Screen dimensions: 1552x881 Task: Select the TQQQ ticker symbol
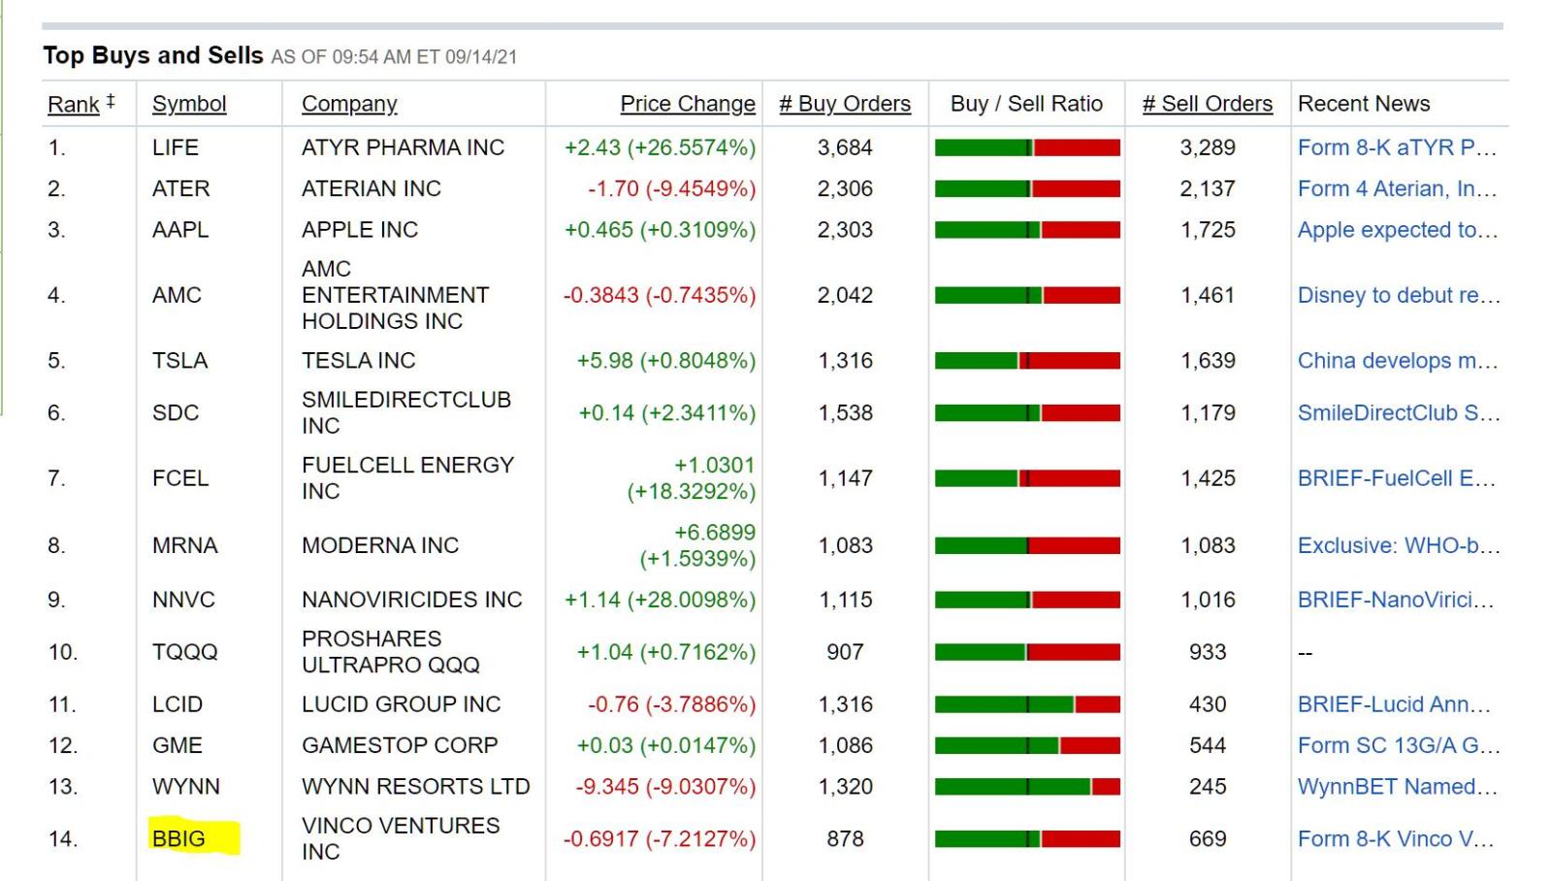(185, 652)
